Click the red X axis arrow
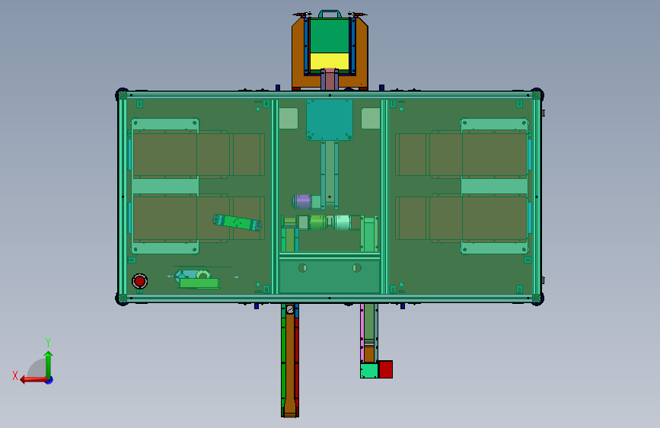 click(33, 380)
